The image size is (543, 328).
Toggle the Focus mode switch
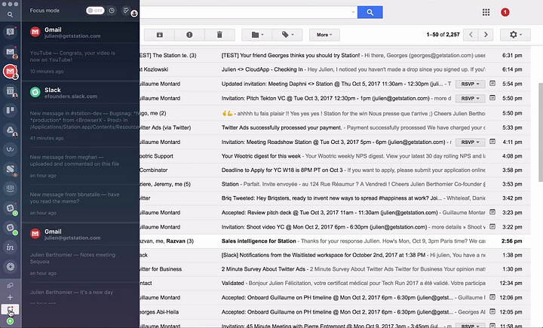pos(95,11)
